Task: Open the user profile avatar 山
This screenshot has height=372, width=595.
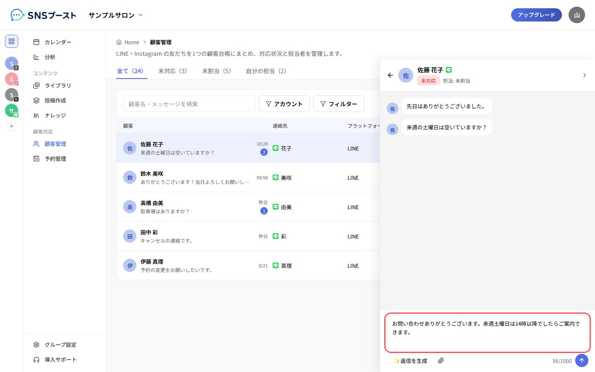Action: pos(577,15)
